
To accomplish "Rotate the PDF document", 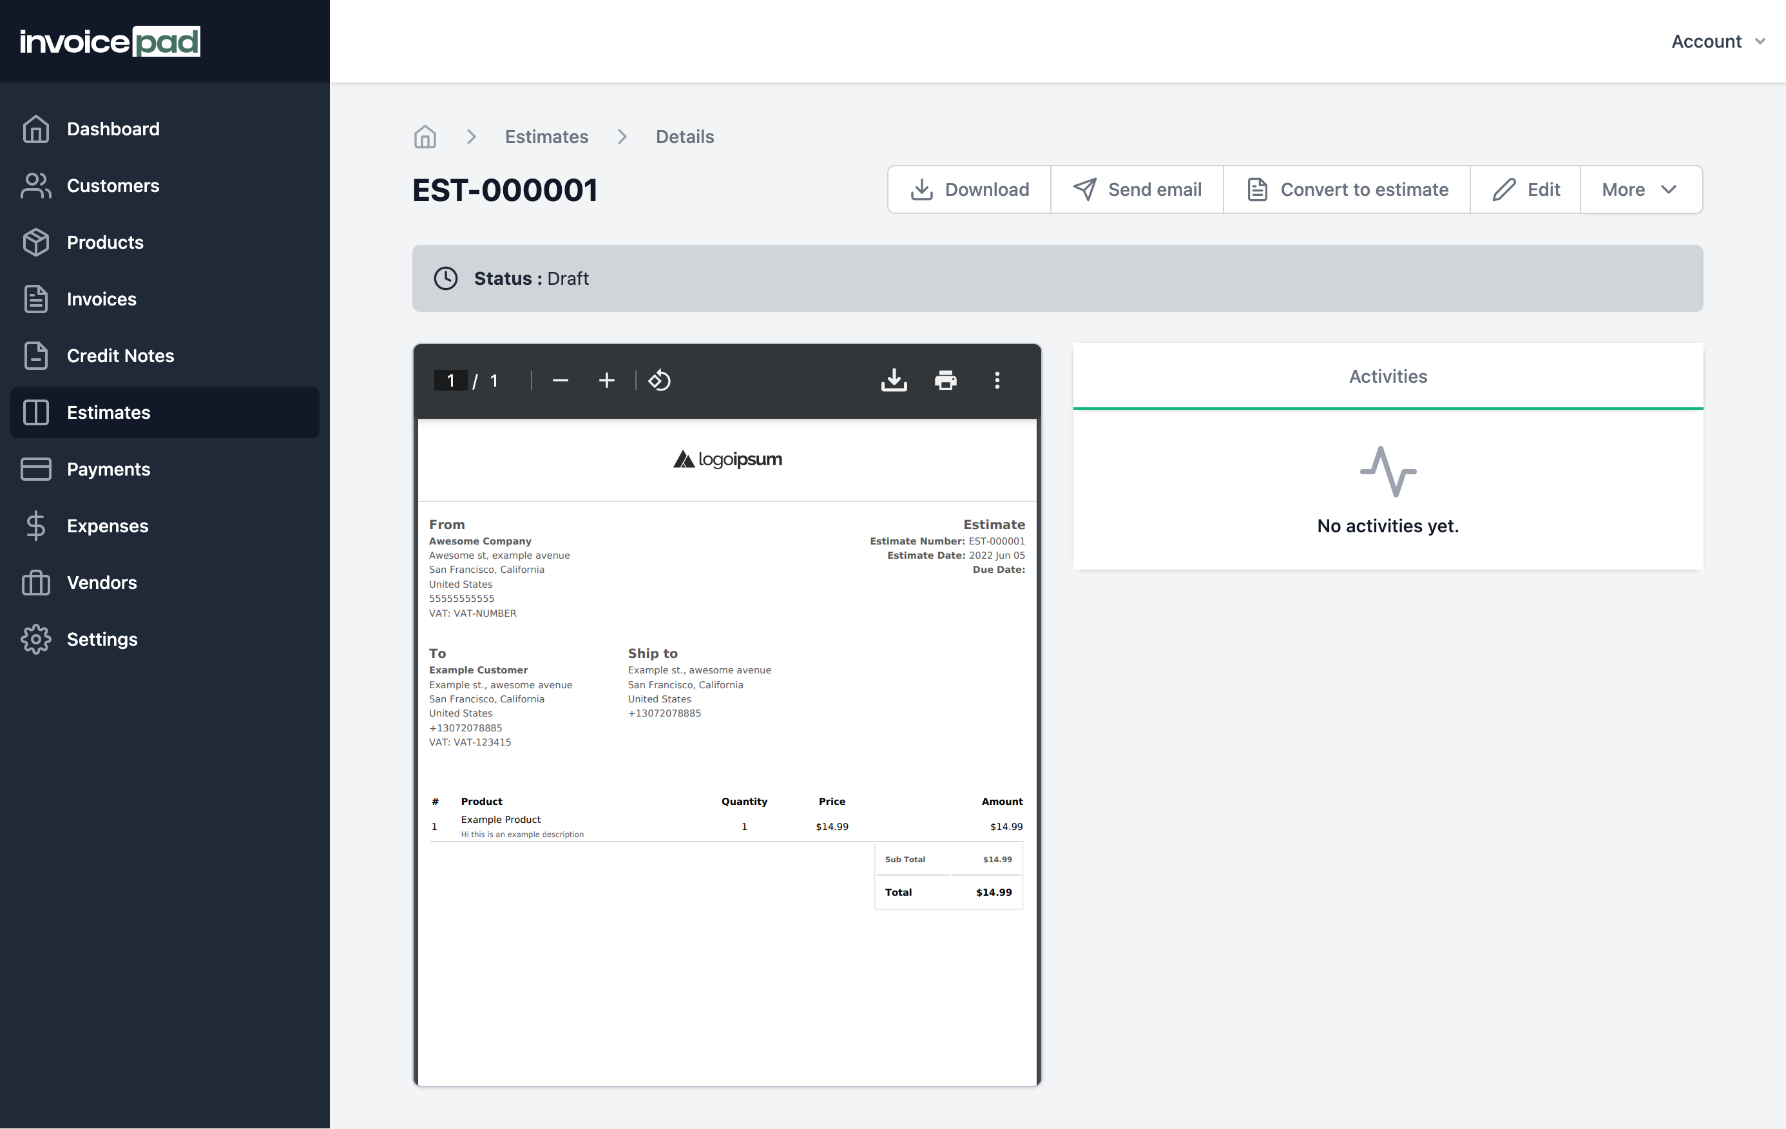I will [659, 381].
